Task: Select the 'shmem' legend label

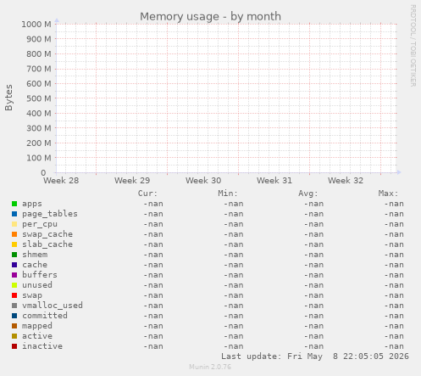Action: pos(35,255)
